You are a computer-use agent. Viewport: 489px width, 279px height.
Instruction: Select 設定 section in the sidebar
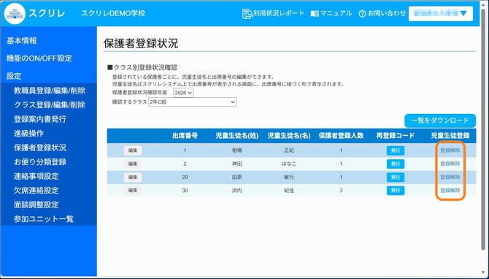(x=14, y=76)
